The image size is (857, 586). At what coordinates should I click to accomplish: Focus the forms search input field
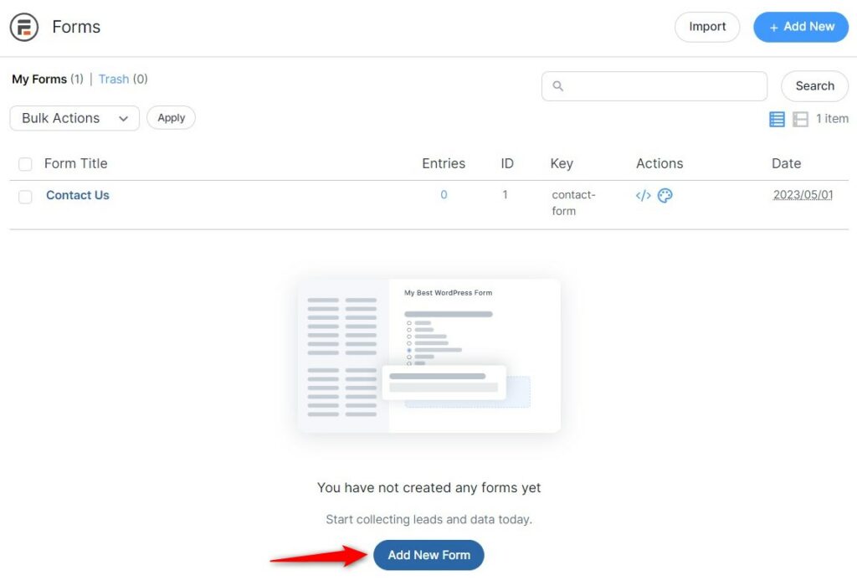pos(654,86)
